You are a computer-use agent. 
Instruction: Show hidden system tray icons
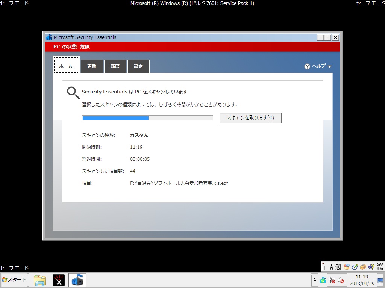[x=315, y=280]
